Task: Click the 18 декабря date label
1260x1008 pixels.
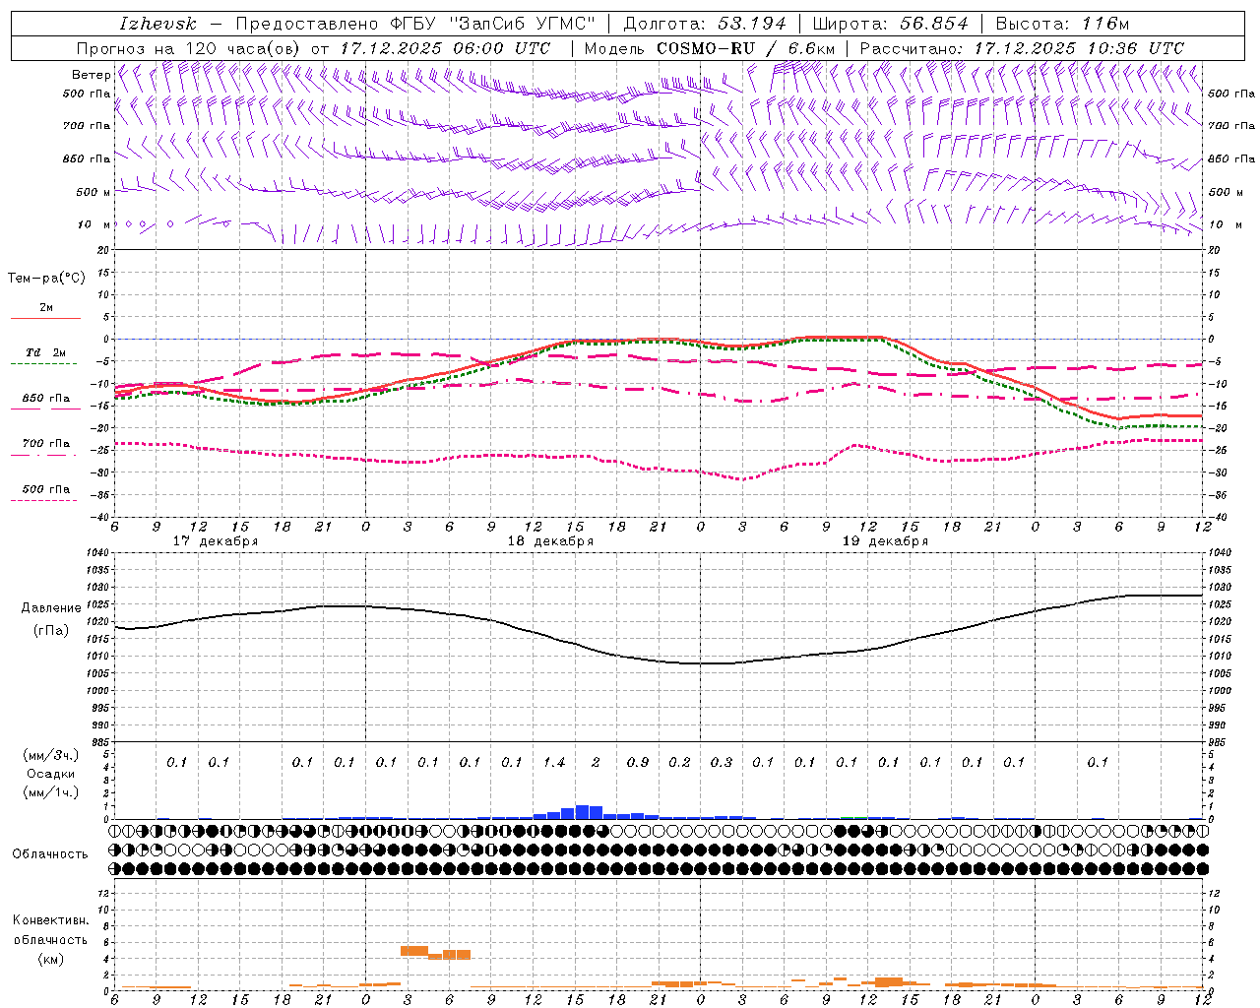Action: tap(550, 541)
